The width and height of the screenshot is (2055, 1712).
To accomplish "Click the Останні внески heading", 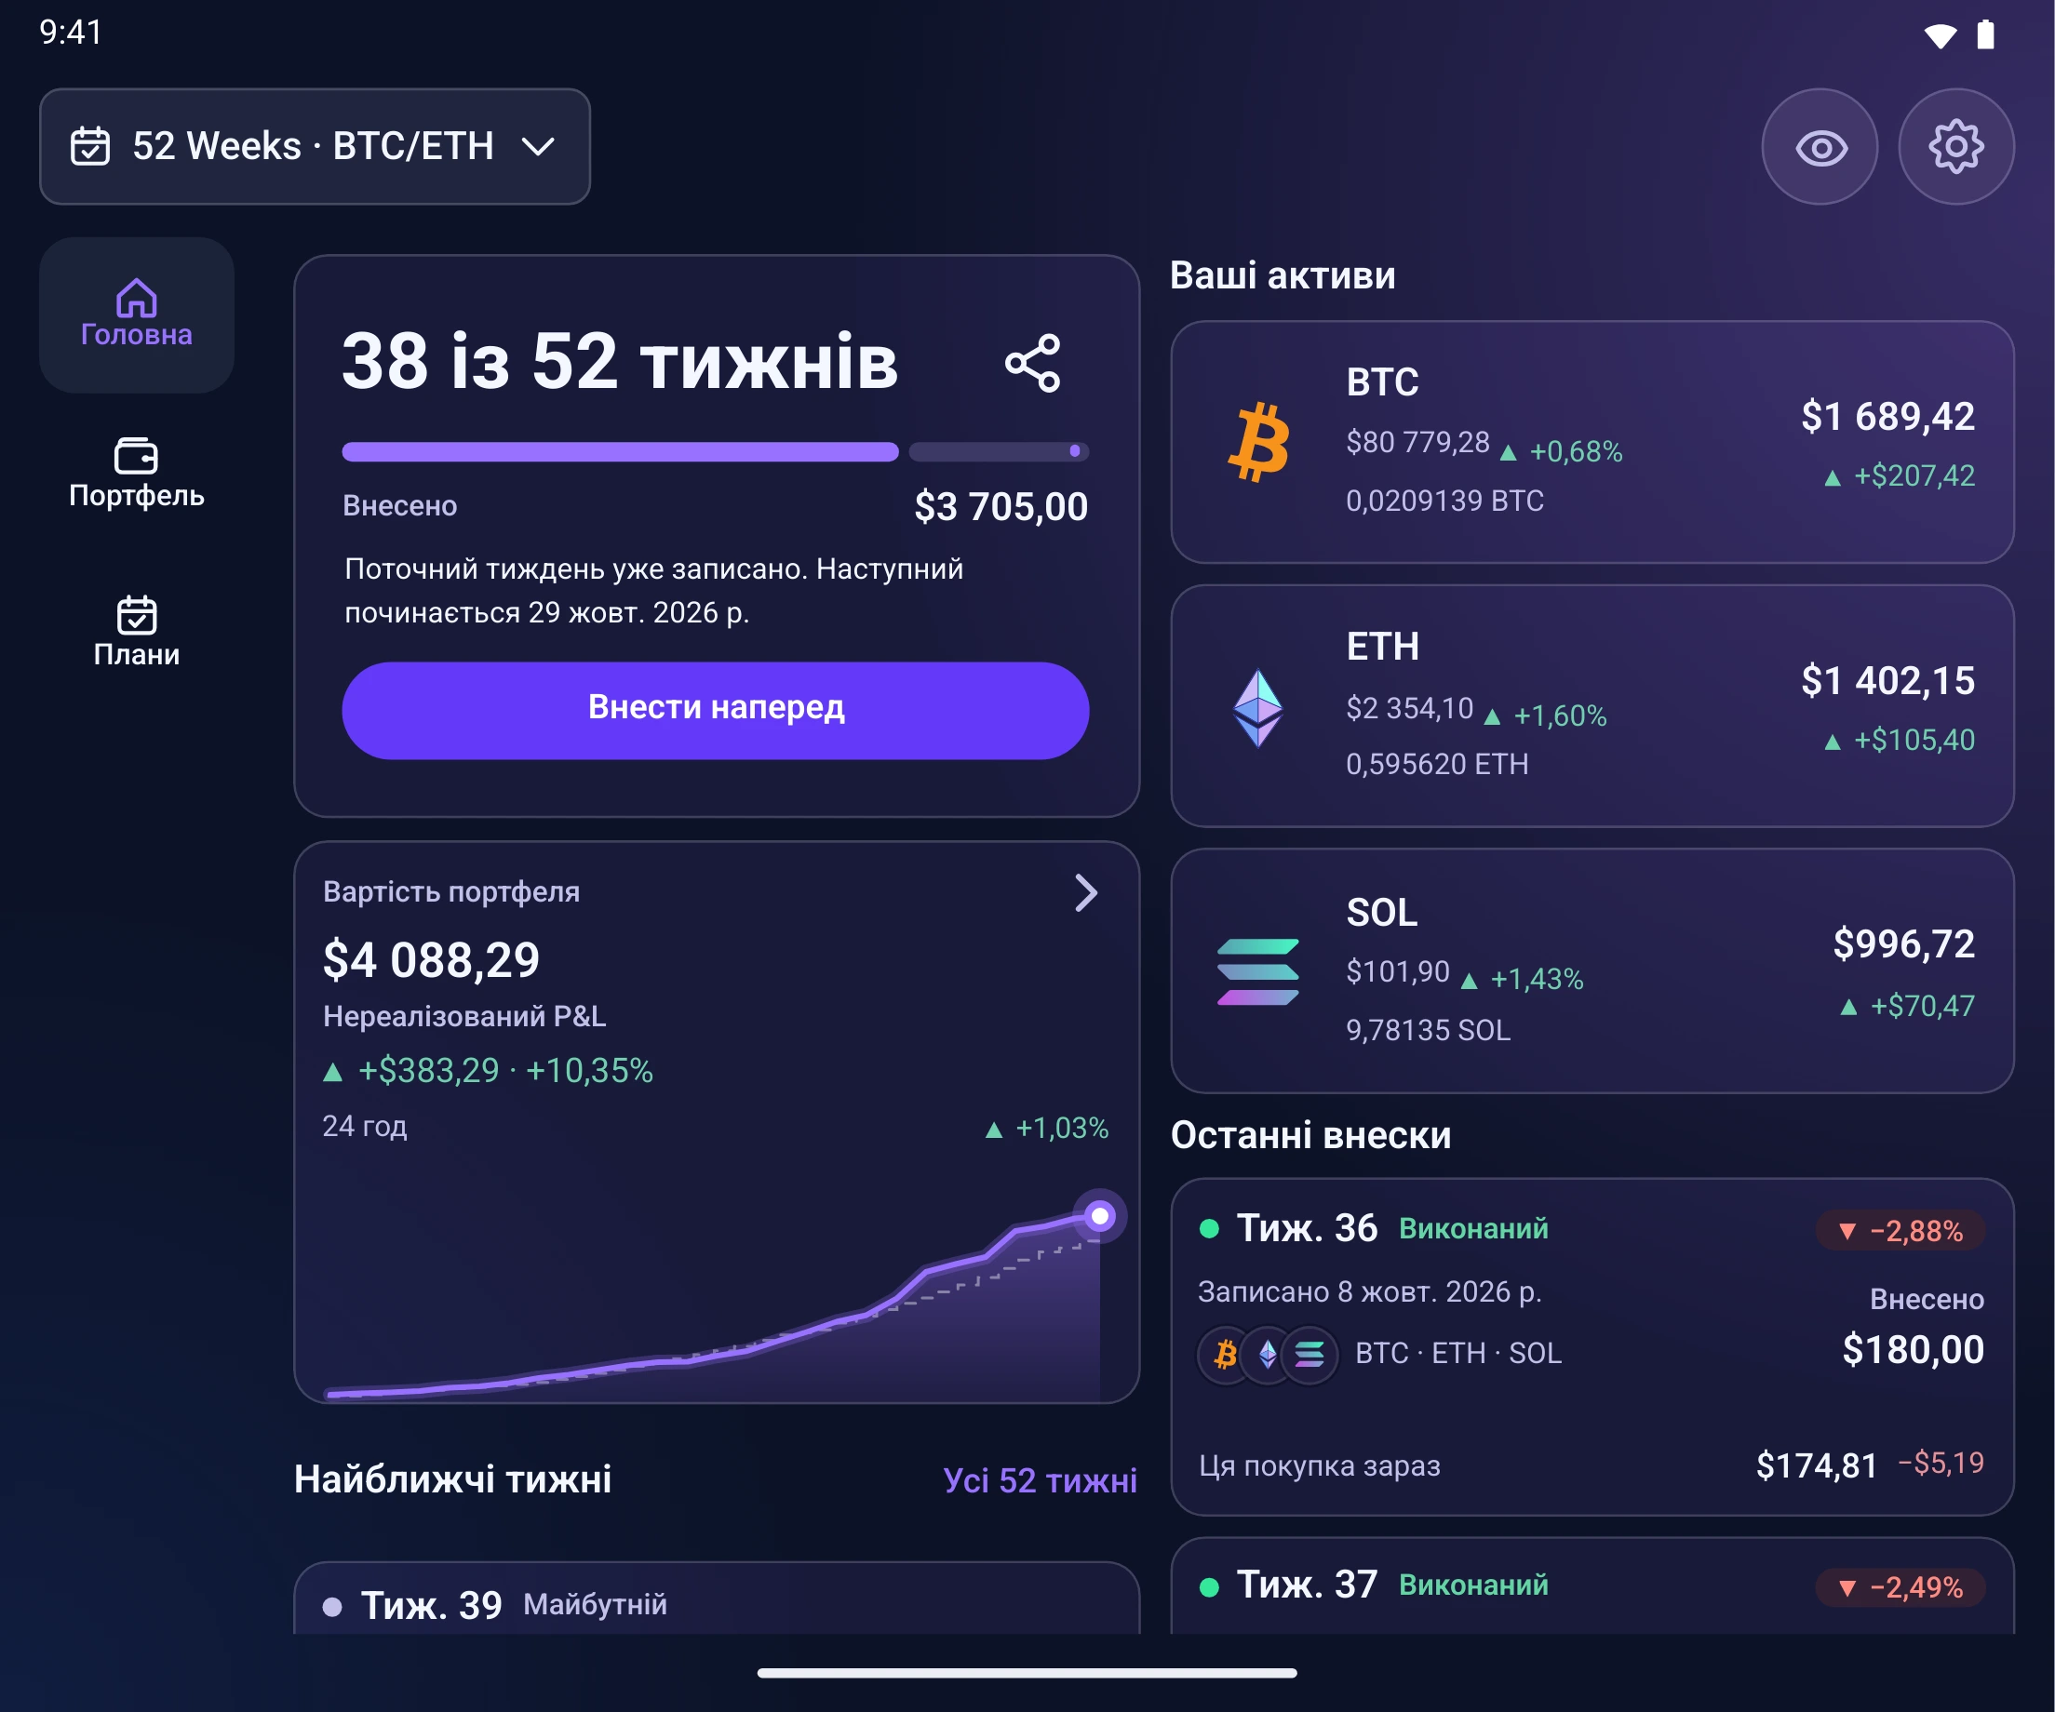I will [x=1310, y=1136].
